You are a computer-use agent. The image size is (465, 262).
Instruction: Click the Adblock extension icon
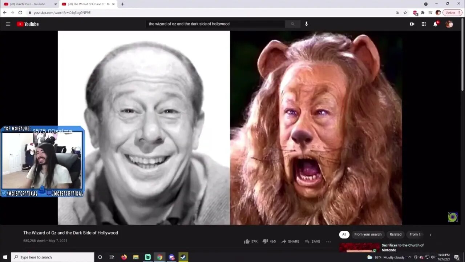tap(415, 12)
